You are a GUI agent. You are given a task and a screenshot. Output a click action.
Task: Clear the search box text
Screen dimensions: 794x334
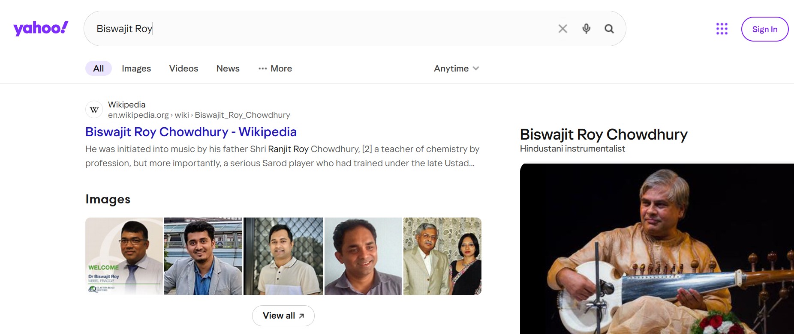(562, 29)
